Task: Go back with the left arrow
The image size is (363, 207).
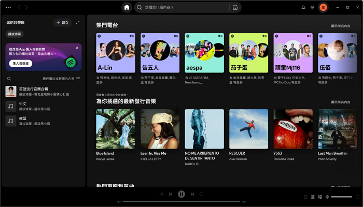Action: (x=19, y=7)
